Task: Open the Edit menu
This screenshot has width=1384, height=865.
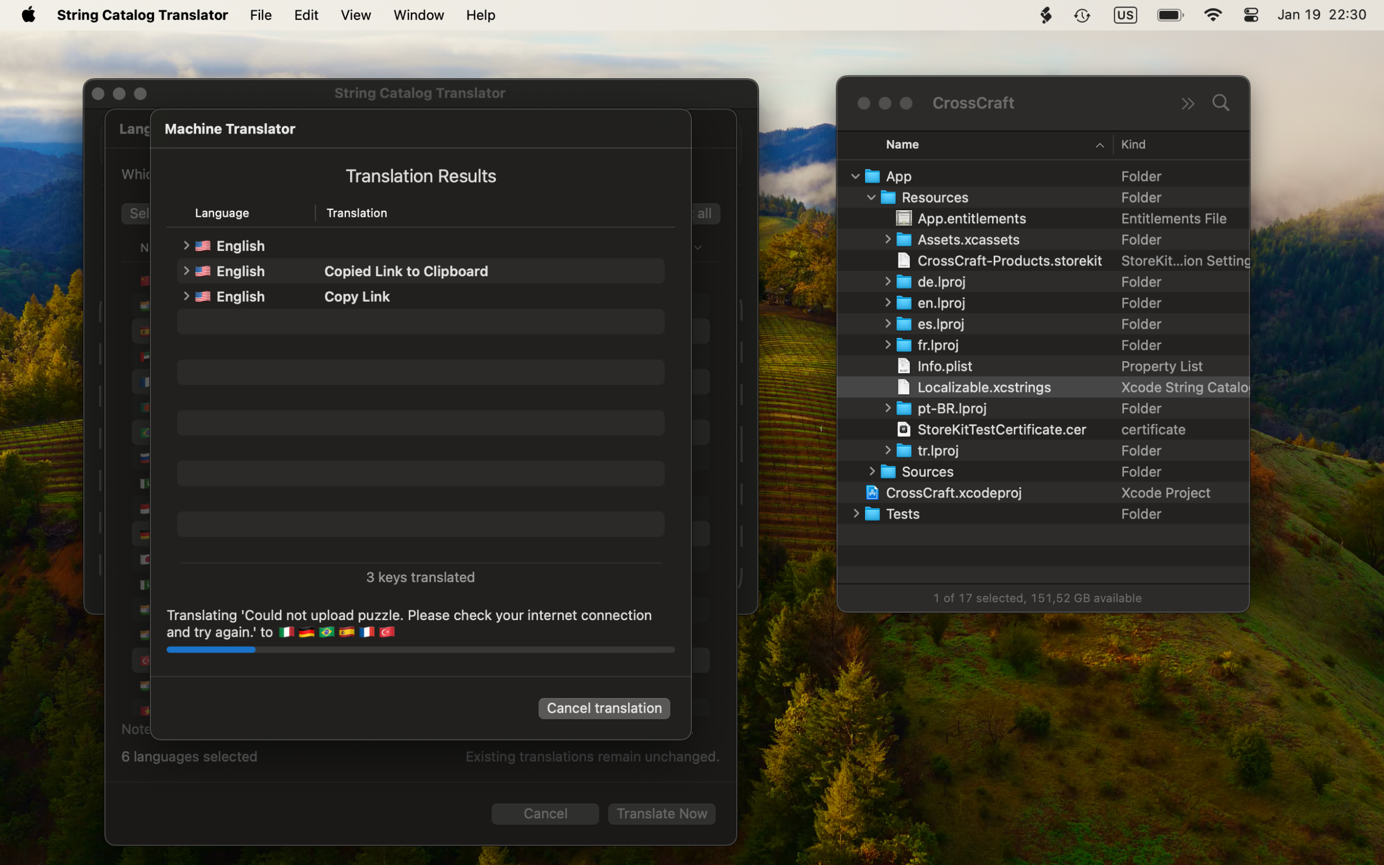Action: pos(306,16)
